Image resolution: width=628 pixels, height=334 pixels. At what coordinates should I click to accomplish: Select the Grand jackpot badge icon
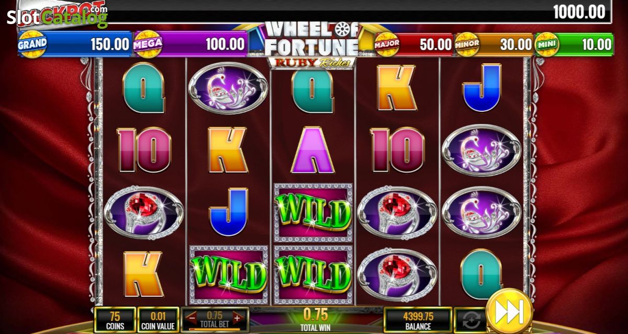pos(32,44)
